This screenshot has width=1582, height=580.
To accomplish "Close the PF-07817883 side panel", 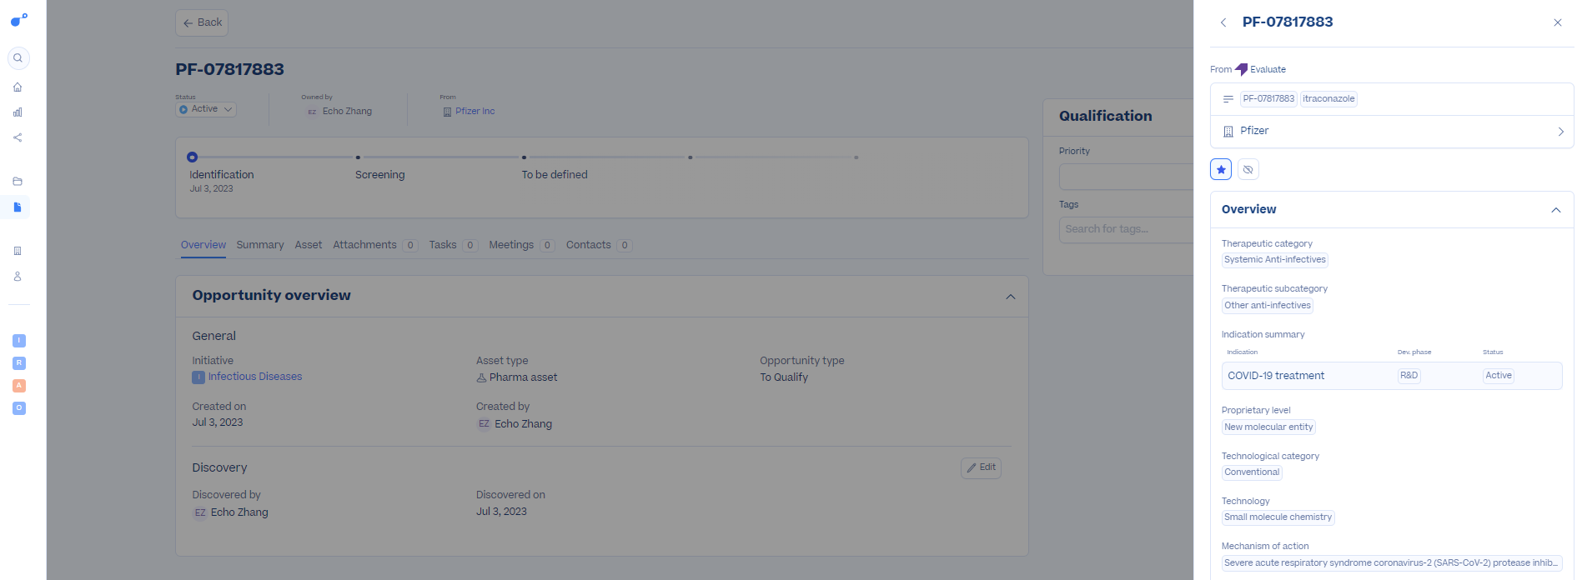I will 1558,22.
